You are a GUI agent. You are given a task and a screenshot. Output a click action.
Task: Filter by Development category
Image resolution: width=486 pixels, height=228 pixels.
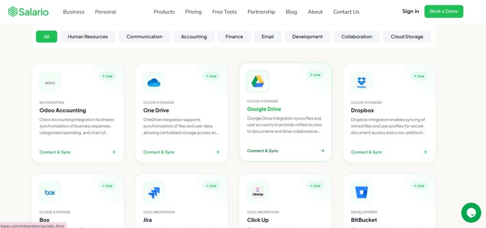(308, 36)
